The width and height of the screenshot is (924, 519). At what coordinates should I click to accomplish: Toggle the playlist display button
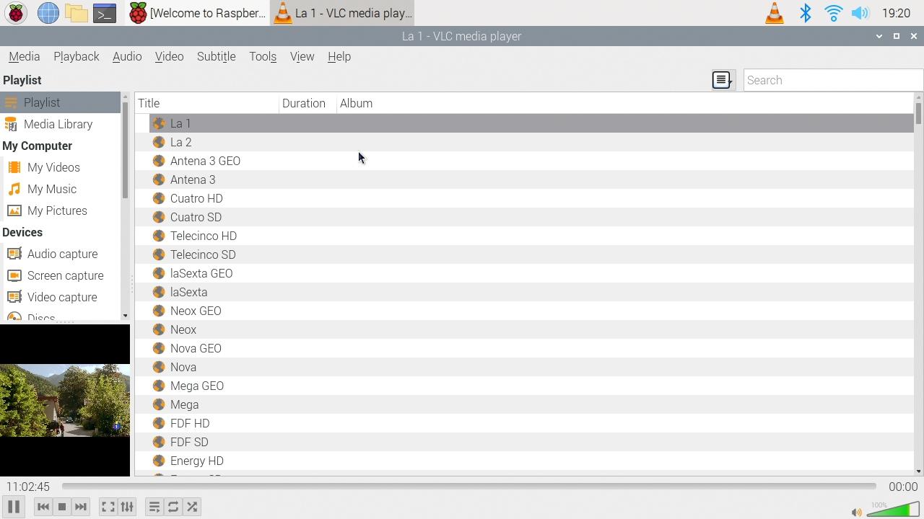154,506
